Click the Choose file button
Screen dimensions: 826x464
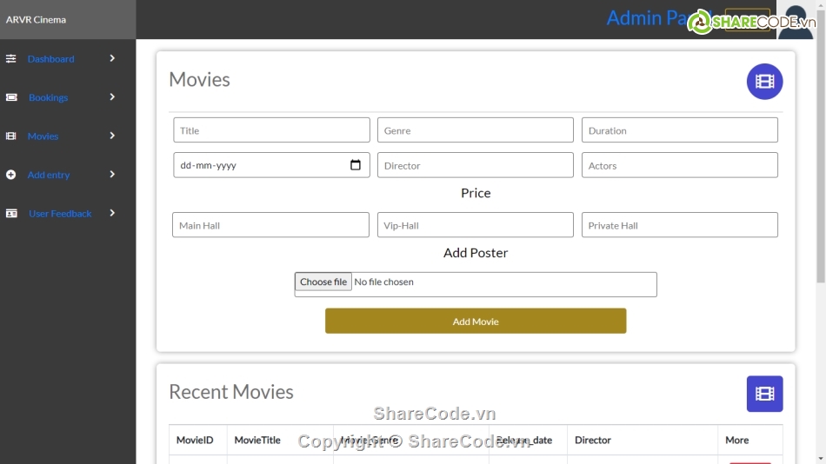323,282
